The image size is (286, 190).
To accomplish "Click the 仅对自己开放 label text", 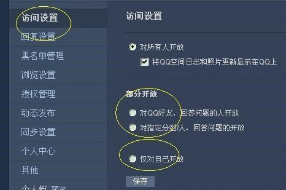I will [162, 159].
